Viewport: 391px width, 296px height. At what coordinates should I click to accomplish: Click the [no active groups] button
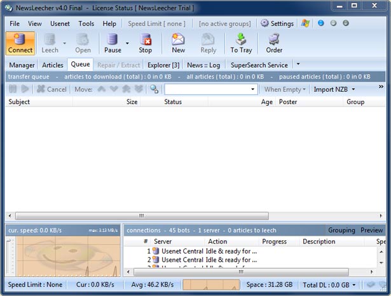(x=225, y=24)
